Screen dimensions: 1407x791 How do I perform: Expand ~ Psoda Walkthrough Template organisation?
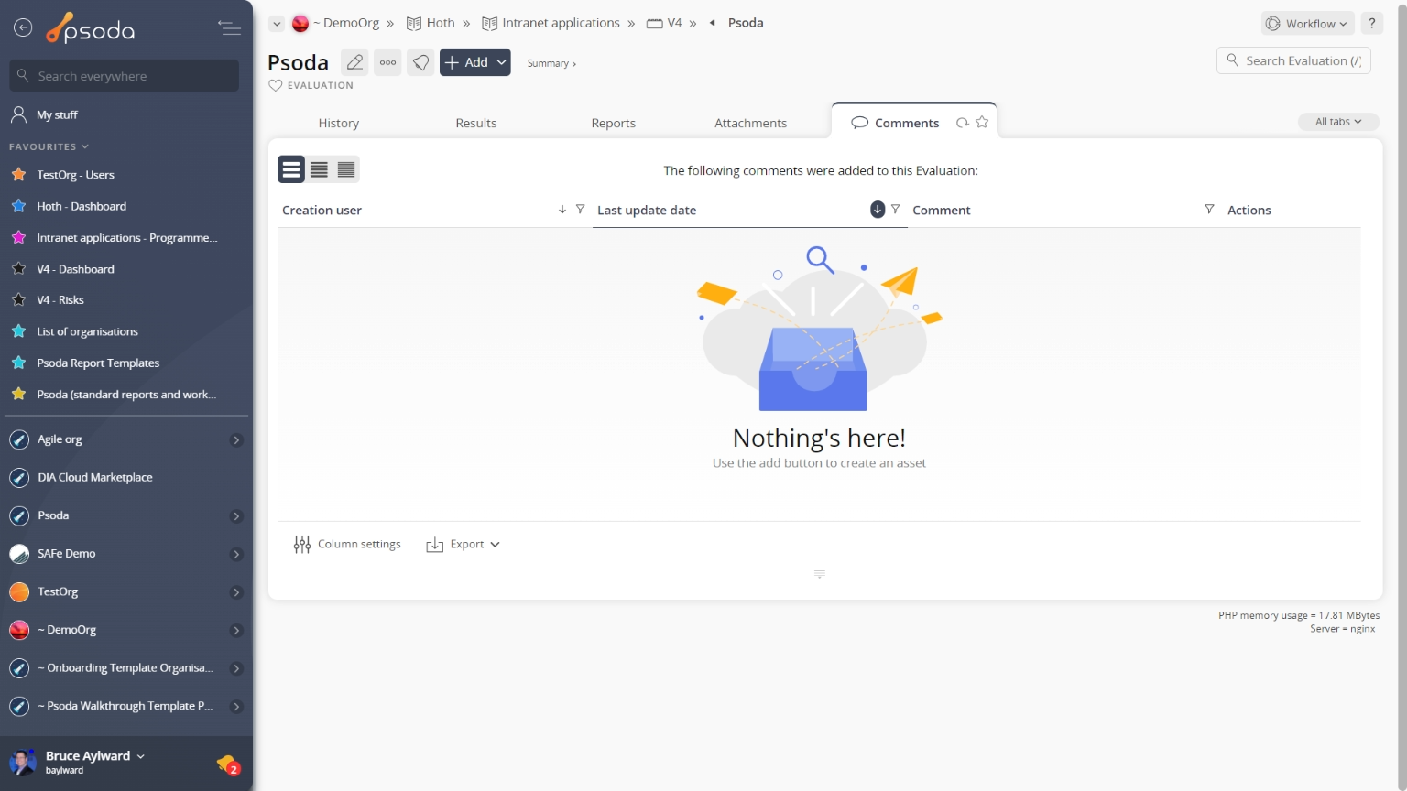236,707
